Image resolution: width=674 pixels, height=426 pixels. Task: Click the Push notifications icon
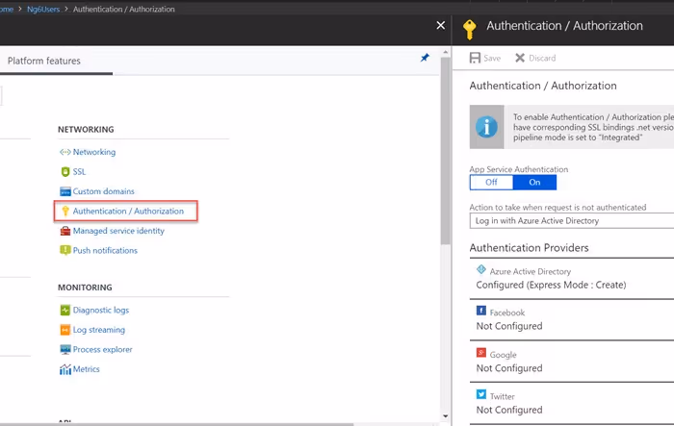coord(65,250)
